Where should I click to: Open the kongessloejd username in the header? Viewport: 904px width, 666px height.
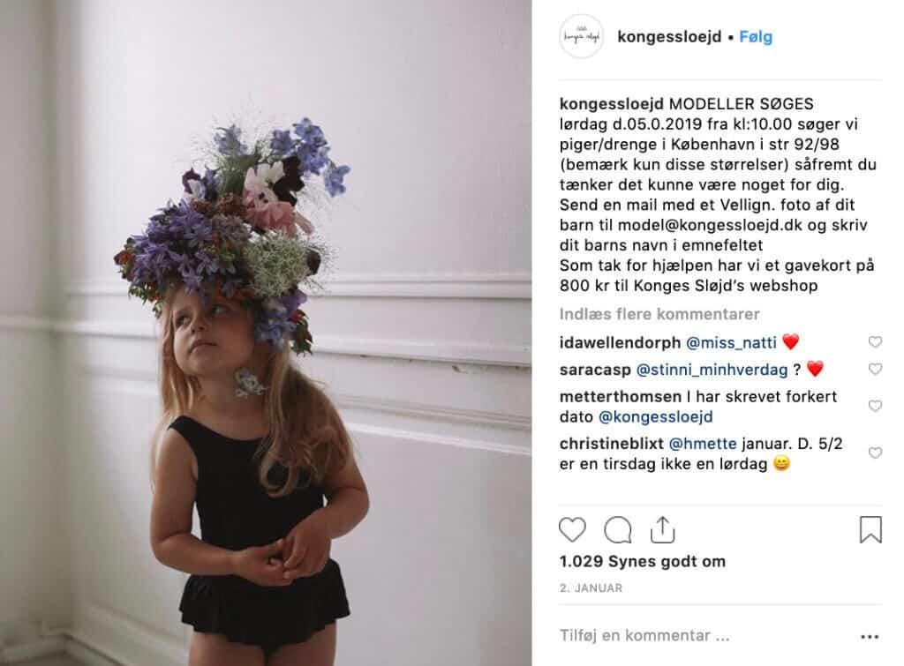669,37
